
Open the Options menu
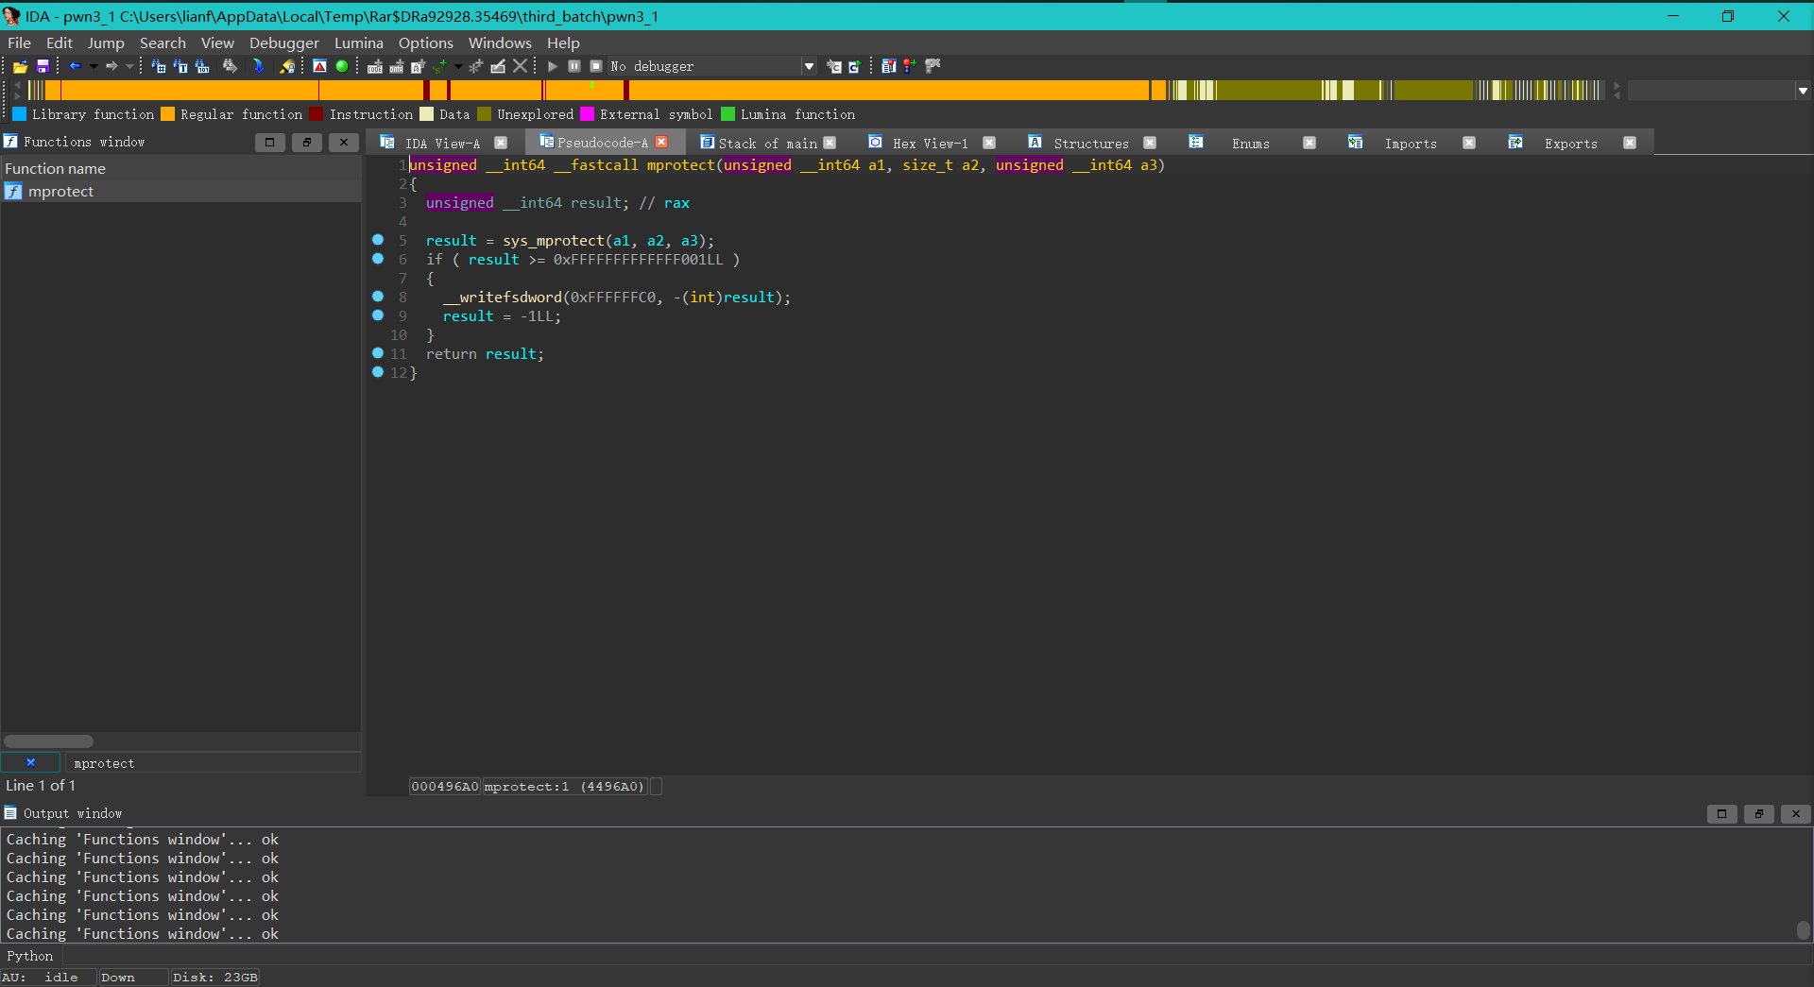[x=425, y=43]
